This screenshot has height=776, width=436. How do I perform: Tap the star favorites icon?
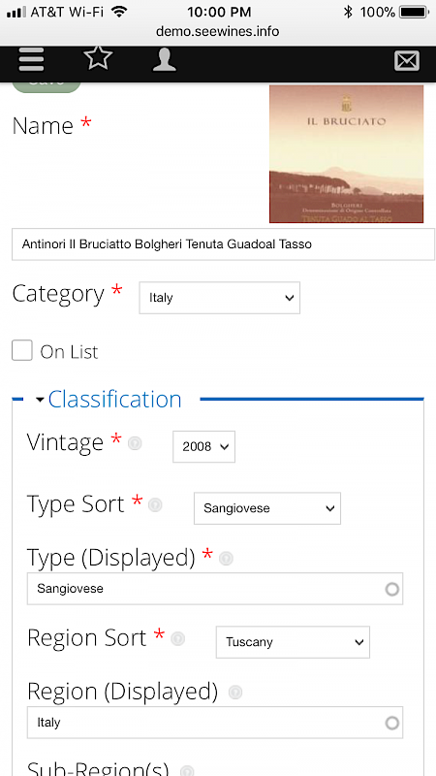tap(98, 58)
